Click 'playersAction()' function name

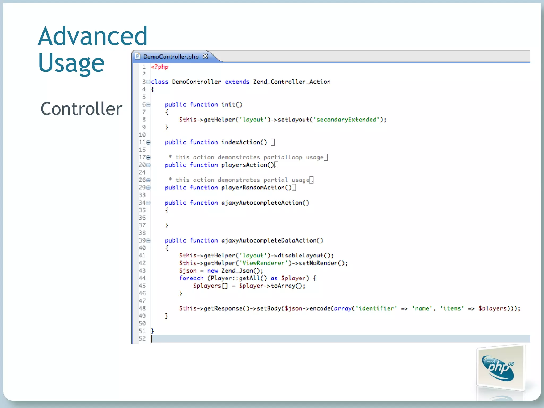click(248, 165)
